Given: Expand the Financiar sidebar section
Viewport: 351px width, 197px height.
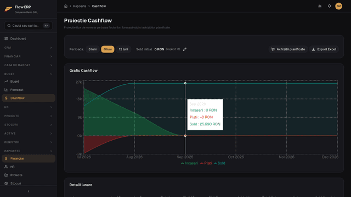Looking at the screenshot, I should [x=29, y=56].
